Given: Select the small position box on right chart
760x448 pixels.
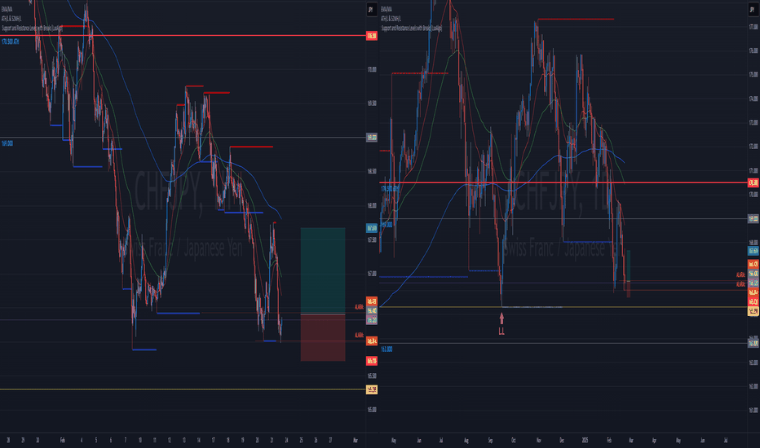Looking at the screenshot, I should coord(629,274).
